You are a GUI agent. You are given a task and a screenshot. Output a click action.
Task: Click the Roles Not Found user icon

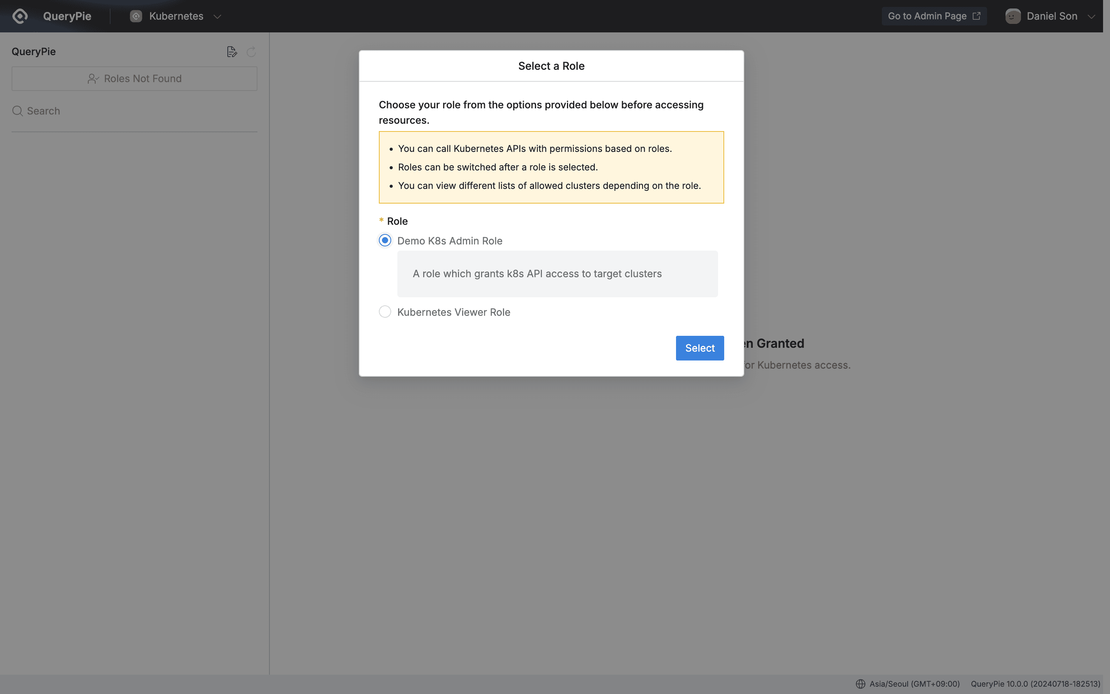94,79
